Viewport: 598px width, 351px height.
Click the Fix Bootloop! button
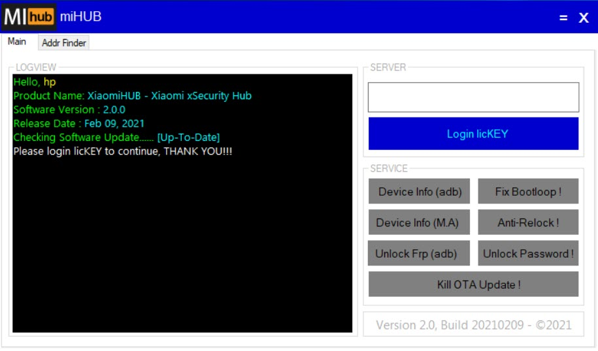click(528, 192)
